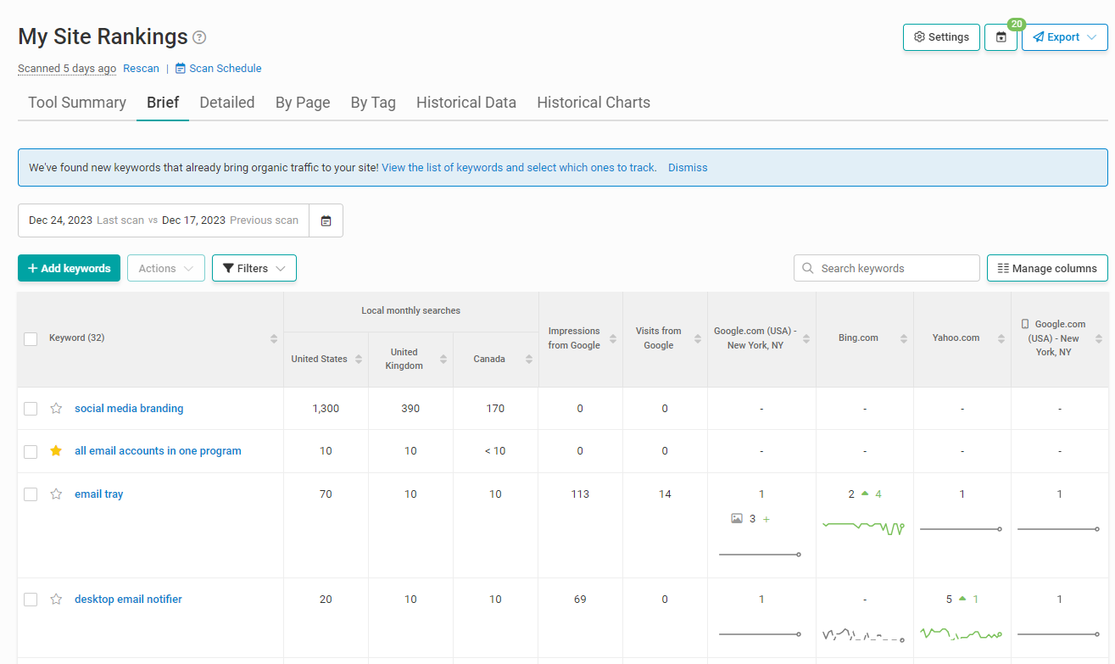Click the image pack icon in the email tray row
This screenshot has width=1115, height=664.
[737, 518]
